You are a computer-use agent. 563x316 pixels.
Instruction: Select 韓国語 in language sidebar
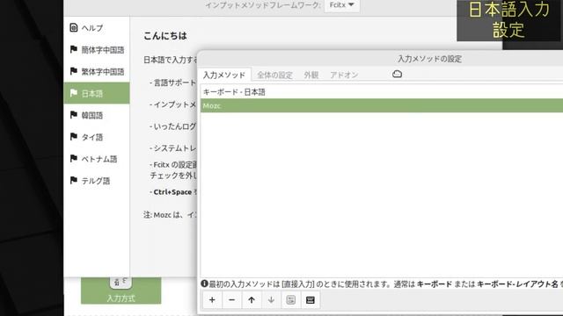click(x=97, y=115)
